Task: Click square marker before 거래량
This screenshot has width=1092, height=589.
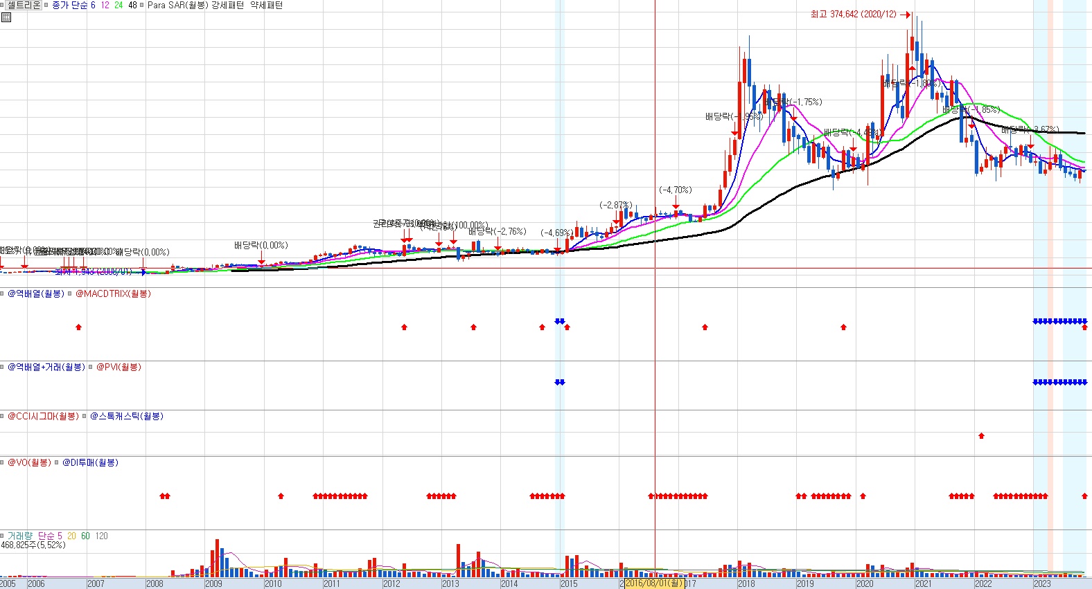Action: [x=3, y=536]
